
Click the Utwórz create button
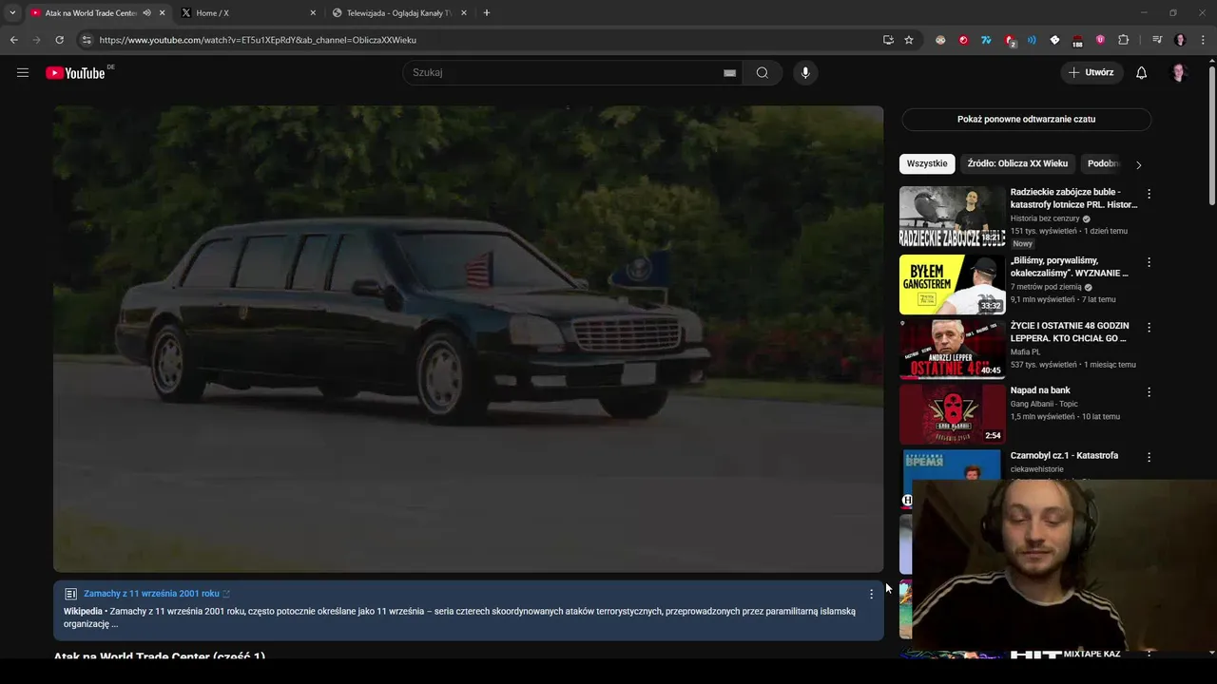(1091, 72)
